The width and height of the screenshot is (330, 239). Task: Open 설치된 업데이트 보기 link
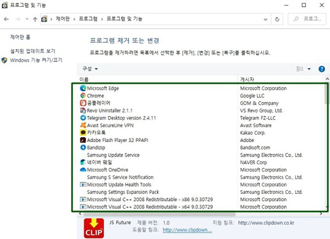[x=32, y=51]
